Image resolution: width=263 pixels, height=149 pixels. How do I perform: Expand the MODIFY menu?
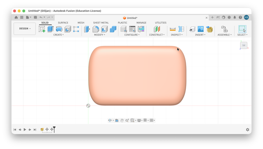[99, 35]
